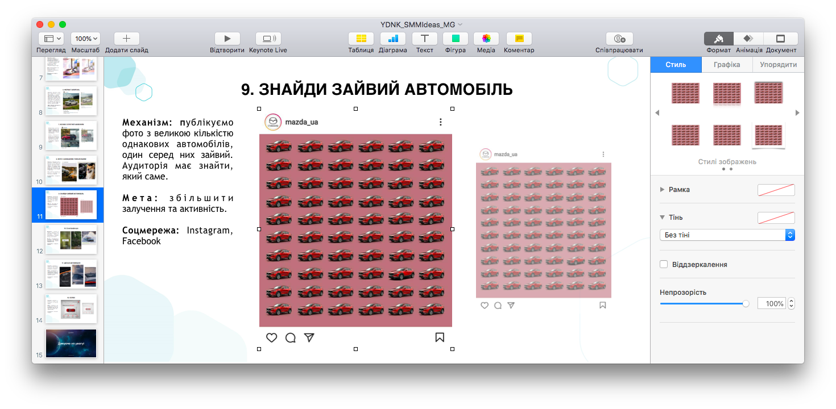Open the Перегляд view options button
Screen dimensions: 836x409
[51, 39]
